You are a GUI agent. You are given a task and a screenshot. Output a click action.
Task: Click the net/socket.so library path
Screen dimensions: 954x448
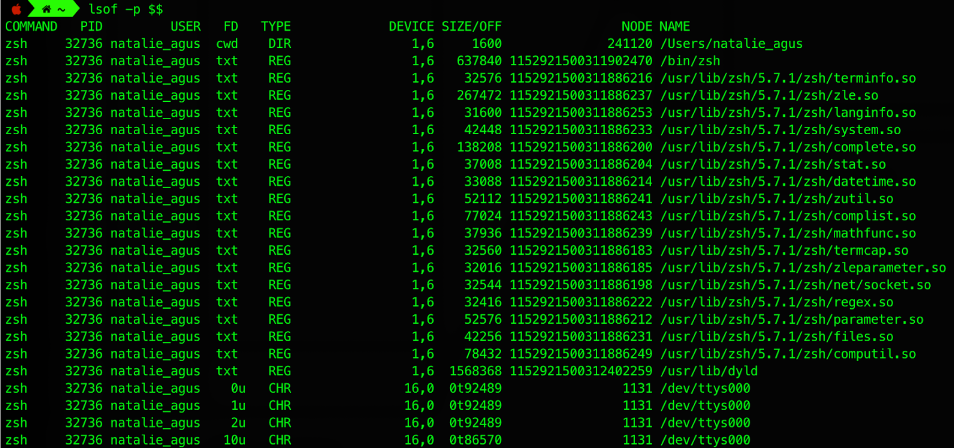tap(795, 285)
